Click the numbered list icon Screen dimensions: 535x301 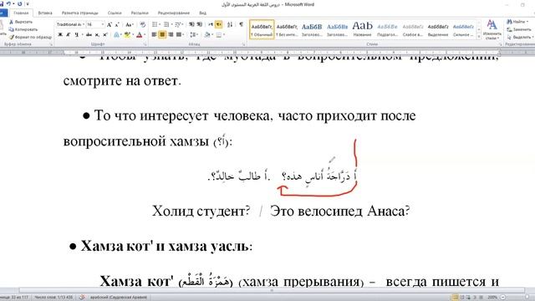(166, 24)
